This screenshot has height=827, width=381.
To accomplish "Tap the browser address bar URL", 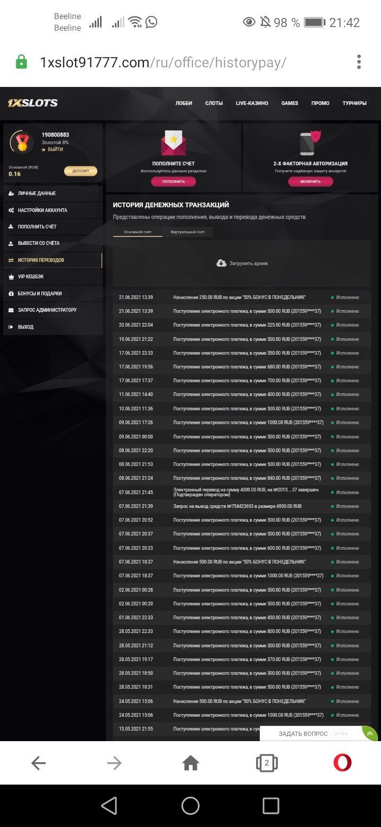I will (x=163, y=63).
